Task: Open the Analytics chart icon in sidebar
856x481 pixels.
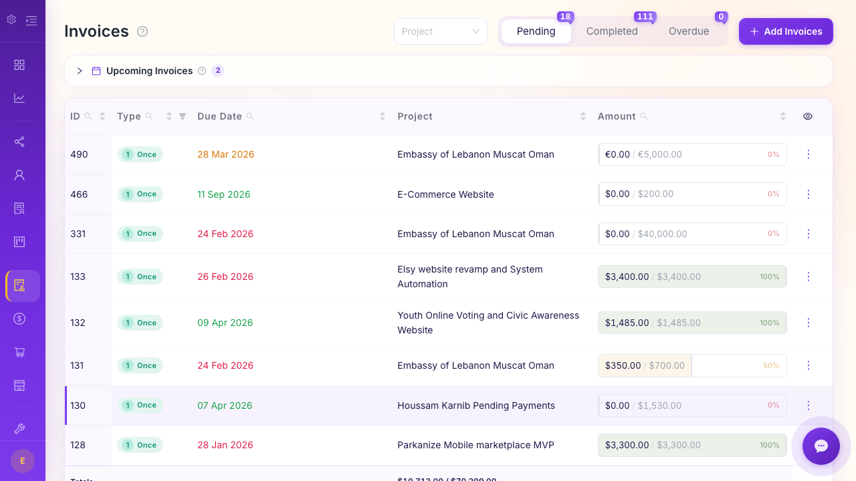Action: [x=19, y=98]
